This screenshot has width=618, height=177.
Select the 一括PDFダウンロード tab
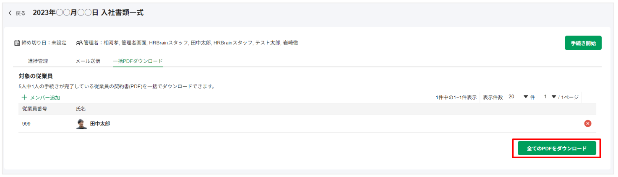[x=138, y=61]
